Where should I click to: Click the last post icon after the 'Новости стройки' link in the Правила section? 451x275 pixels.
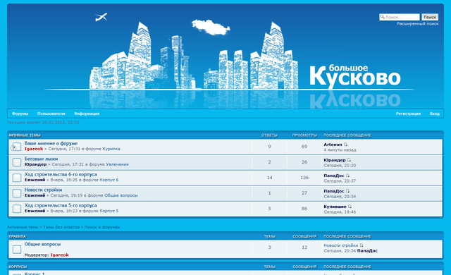[x=362, y=245]
